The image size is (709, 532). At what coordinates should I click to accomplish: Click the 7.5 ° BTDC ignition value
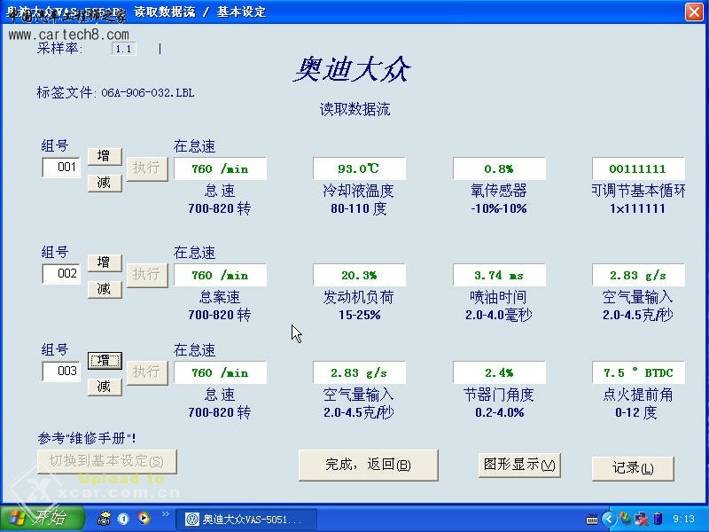point(638,372)
